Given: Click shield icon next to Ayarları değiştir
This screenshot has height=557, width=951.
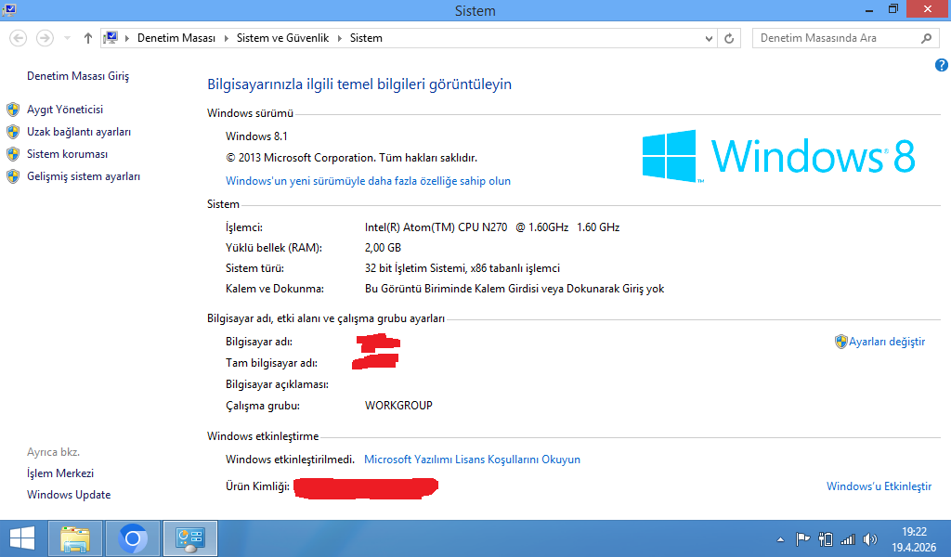Looking at the screenshot, I should coord(840,342).
